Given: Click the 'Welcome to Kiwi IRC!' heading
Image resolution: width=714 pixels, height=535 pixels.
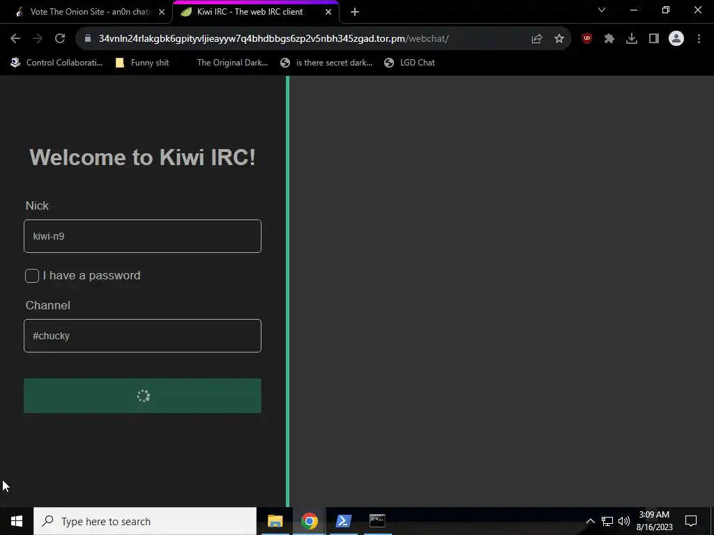Looking at the screenshot, I should point(142,157).
